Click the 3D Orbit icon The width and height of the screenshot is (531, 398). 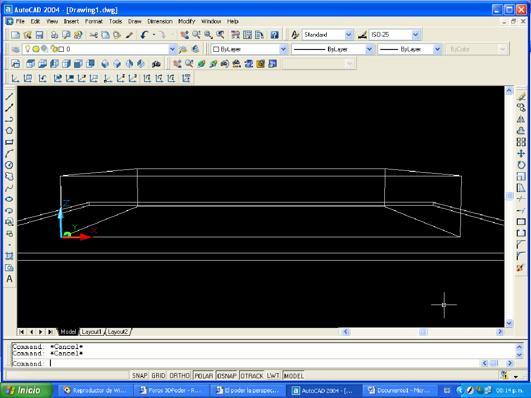pos(202,64)
